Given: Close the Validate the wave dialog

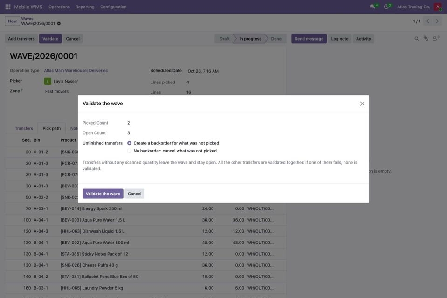Looking at the screenshot, I should (362, 104).
